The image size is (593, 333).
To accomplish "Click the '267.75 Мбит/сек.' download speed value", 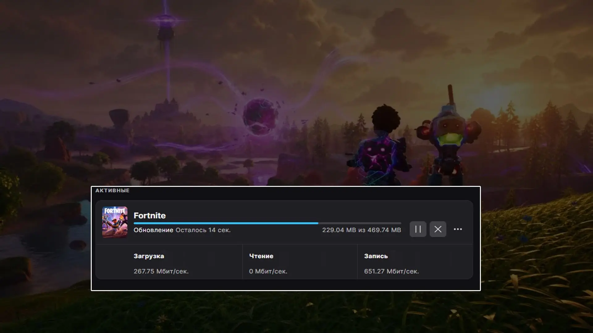I will [161, 271].
